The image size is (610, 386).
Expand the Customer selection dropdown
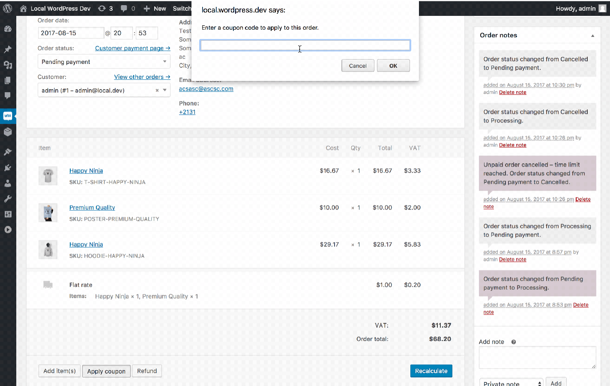(x=165, y=90)
